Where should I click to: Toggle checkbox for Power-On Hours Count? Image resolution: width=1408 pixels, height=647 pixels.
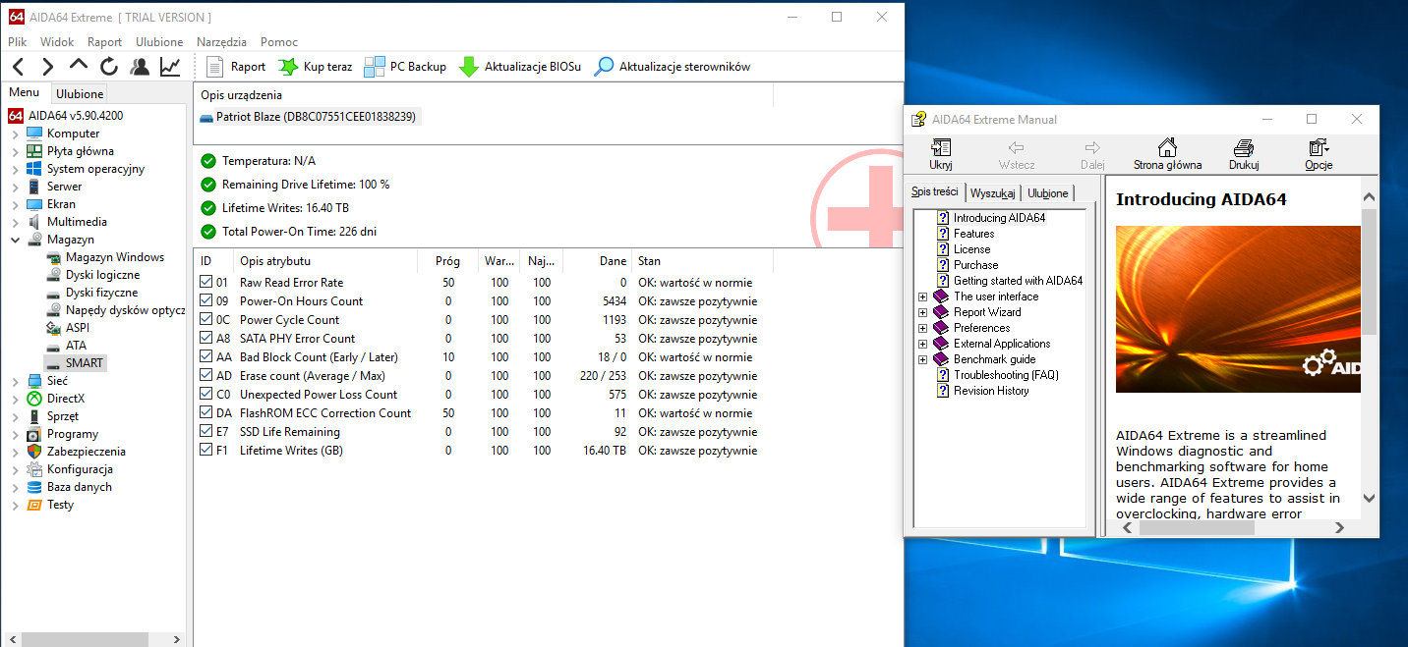[x=205, y=301]
